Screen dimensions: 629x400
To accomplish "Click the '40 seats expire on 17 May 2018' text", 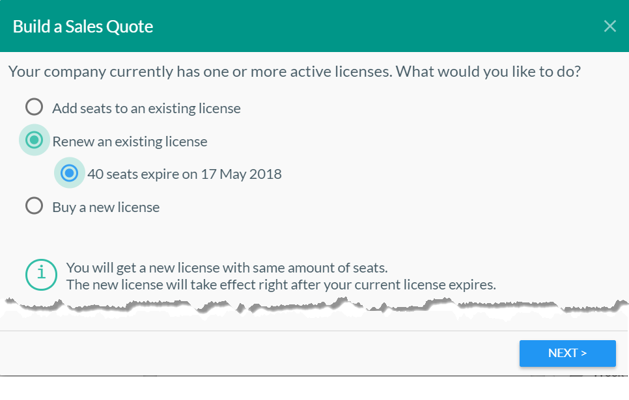I will (184, 174).
